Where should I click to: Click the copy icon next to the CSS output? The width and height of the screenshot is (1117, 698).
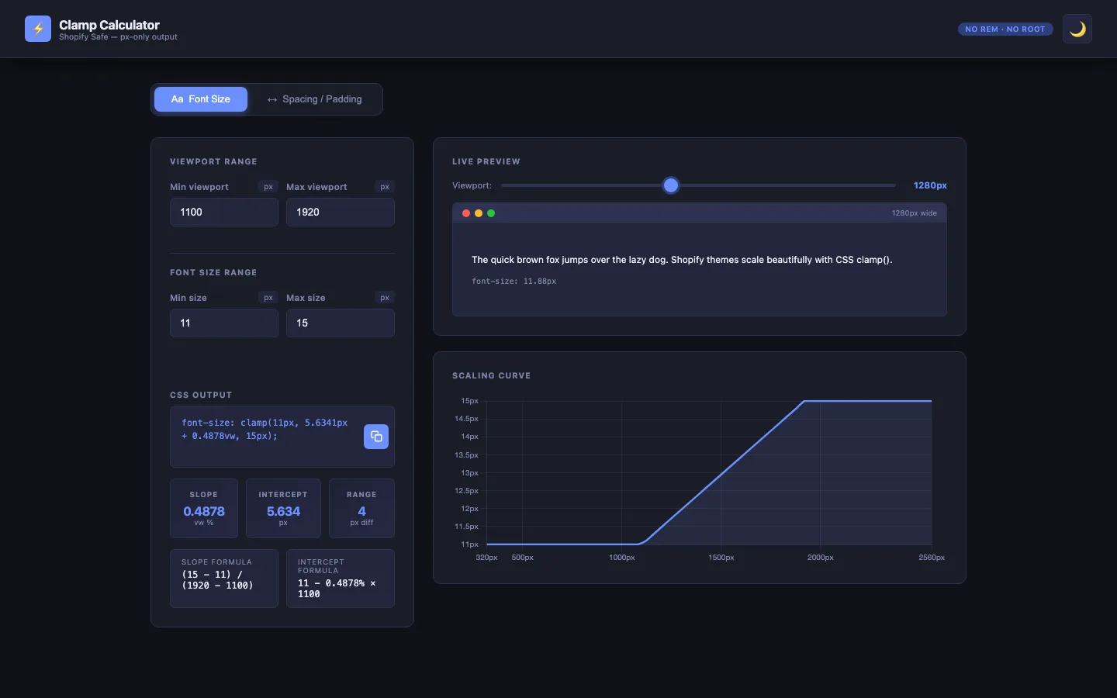coord(376,437)
